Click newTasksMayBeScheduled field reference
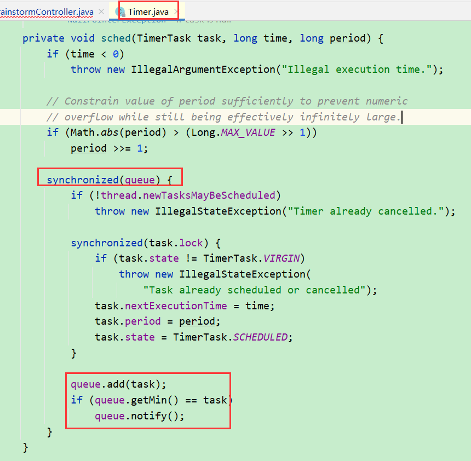This screenshot has width=471, height=461. coord(209,195)
